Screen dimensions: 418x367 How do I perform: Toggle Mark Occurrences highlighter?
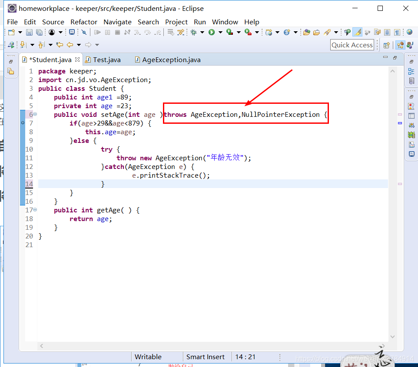(x=357, y=32)
